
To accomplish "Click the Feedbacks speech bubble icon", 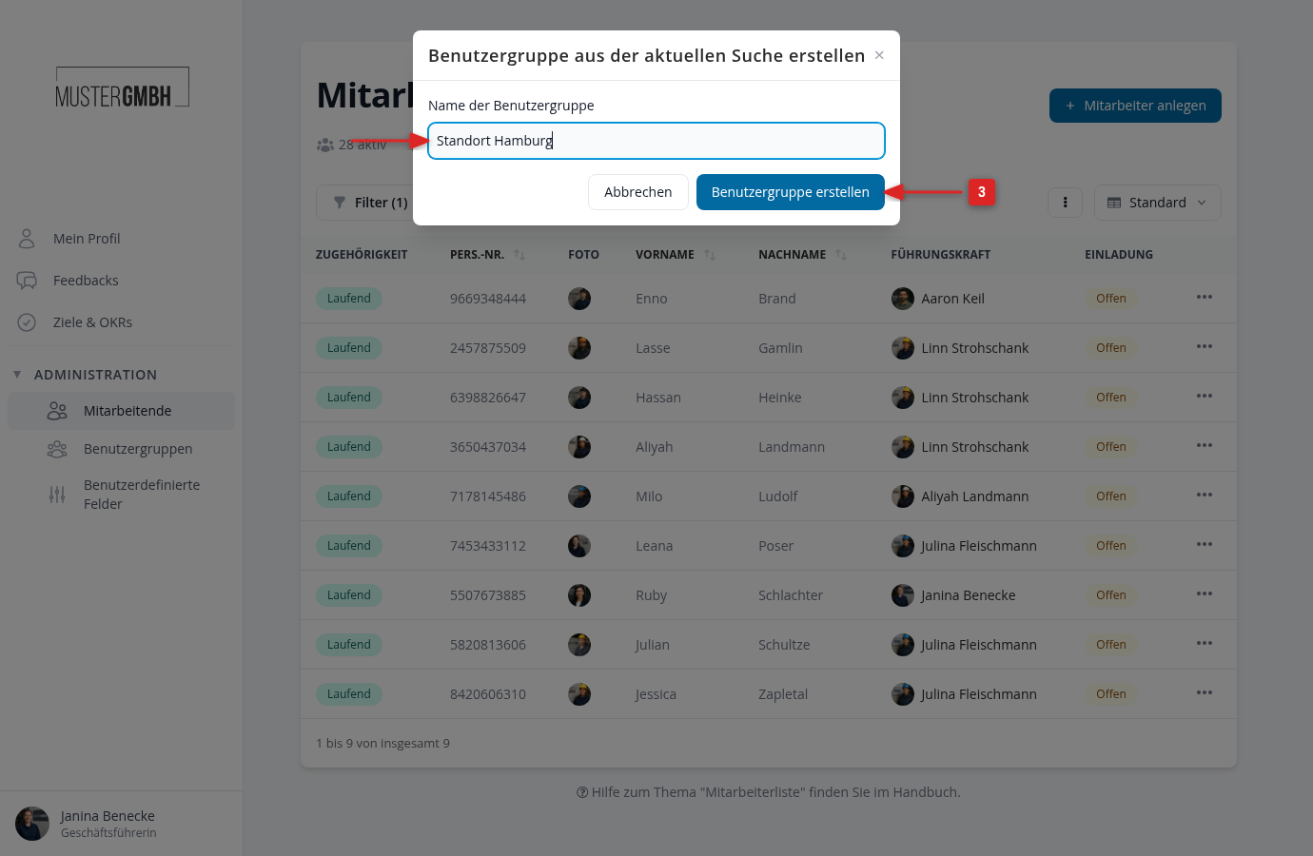I will click(27, 281).
